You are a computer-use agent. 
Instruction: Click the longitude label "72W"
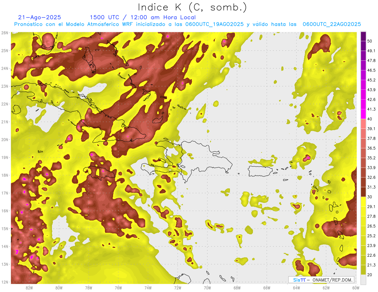click(x=178, y=288)
